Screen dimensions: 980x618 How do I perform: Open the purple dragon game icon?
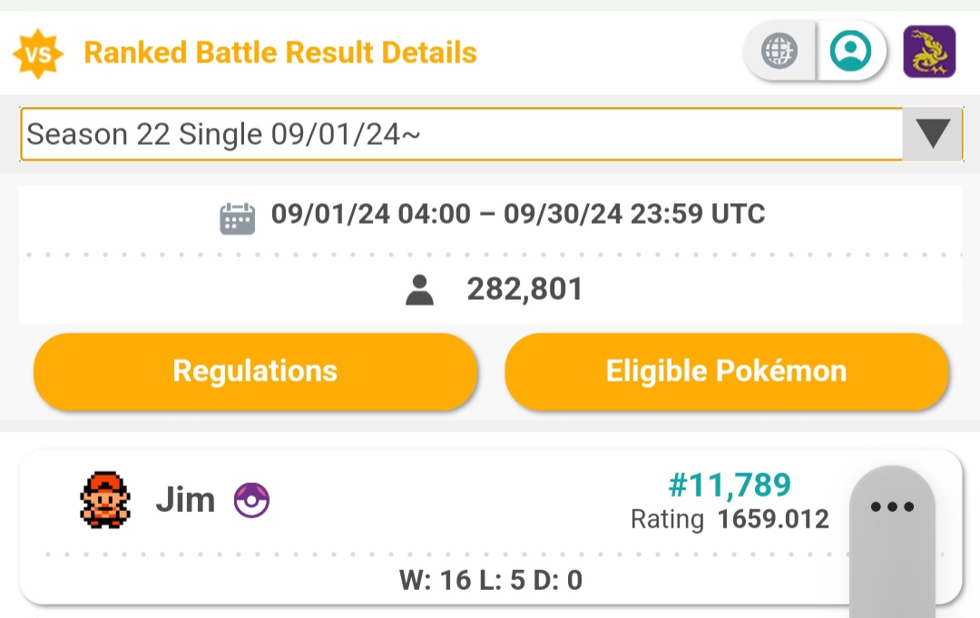(x=929, y=51)
